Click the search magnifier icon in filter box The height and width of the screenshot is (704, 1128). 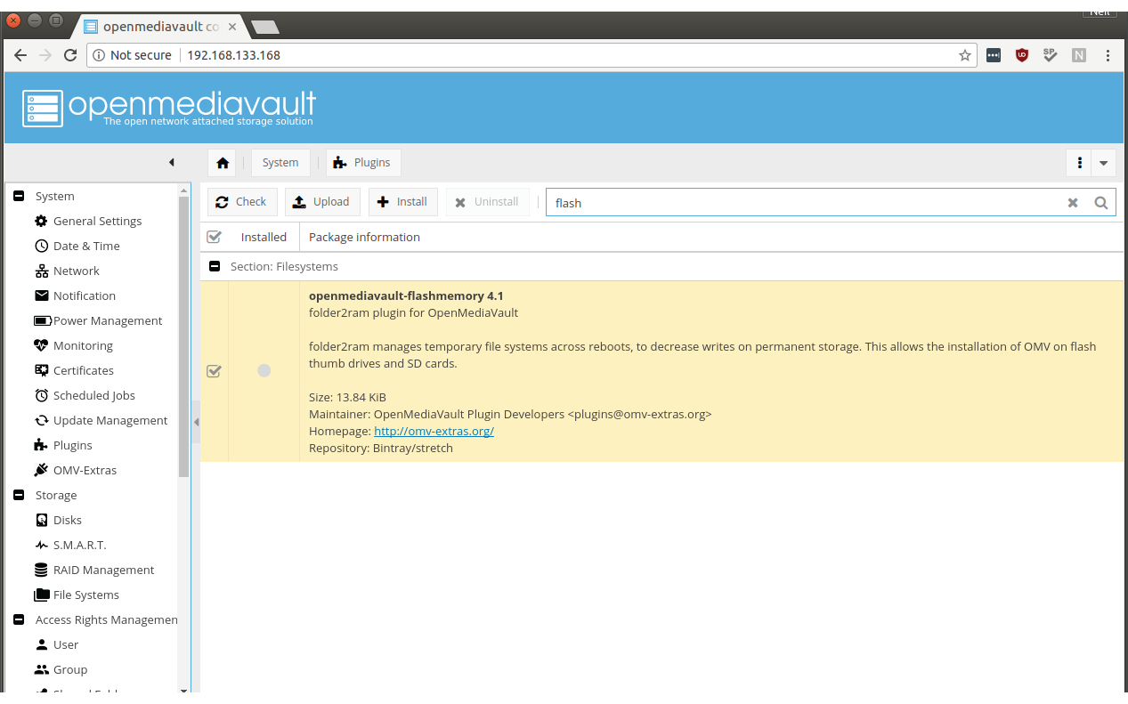pyautogui.click(x=1101, y=203)
